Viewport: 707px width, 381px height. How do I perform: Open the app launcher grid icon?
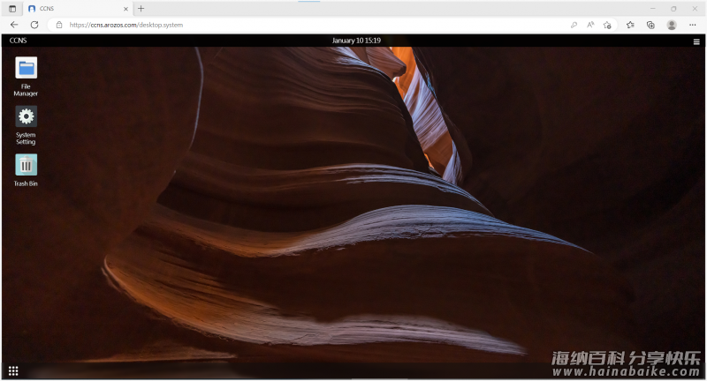tap(13, 370)
